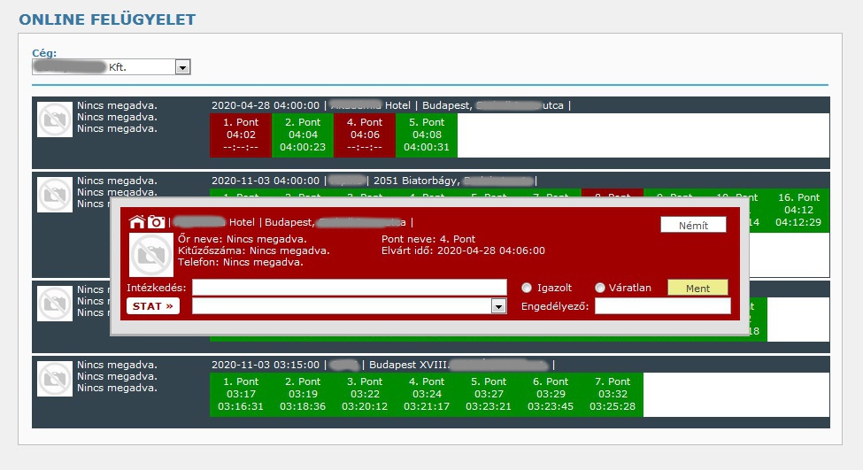Select the 7. Pont 03:32 checkpoint cell
Image resolution: width=863 pixels, height=470 pixels.
click(x=613, y=394)
